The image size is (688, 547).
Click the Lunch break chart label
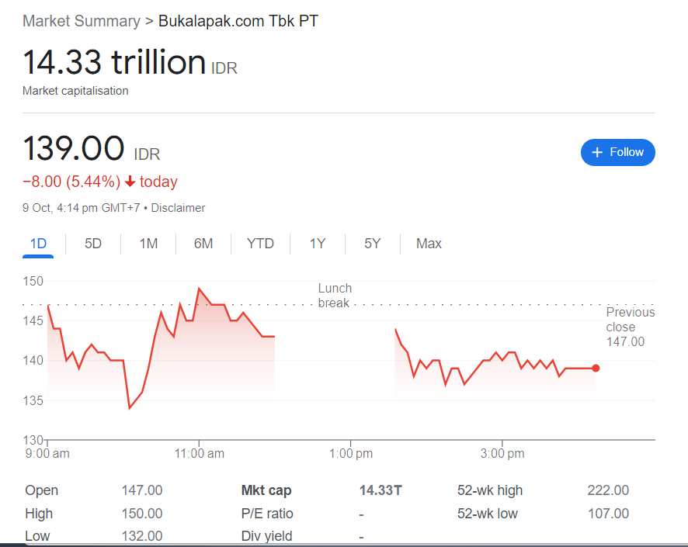pyautogui.click(x=335, y=296)
